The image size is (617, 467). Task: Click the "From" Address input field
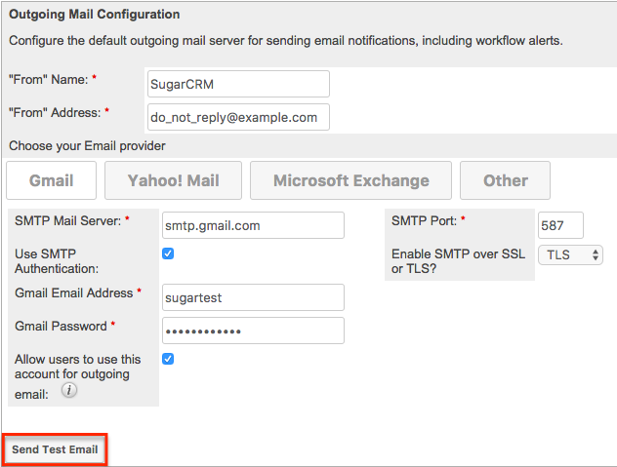(x=238, y=117)
